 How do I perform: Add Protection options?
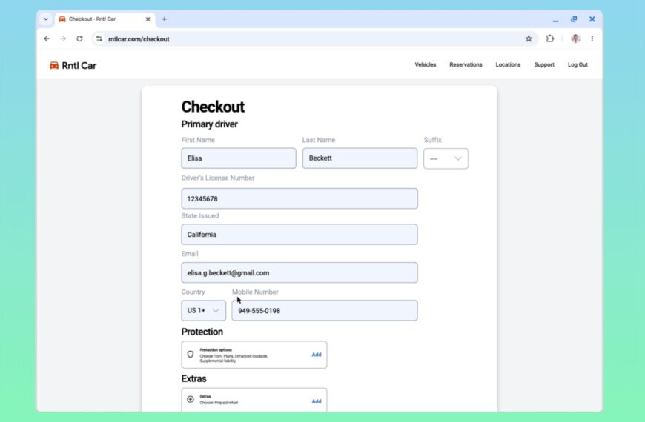pyautogui.click(x=317, y=355)
